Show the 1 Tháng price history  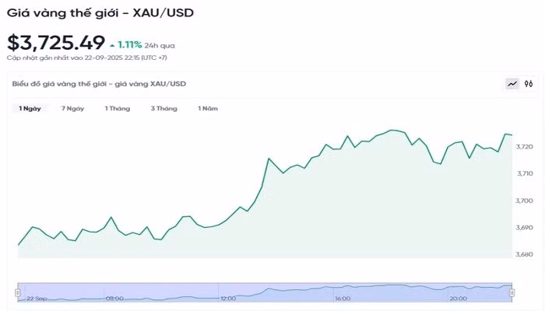[118, 109]
